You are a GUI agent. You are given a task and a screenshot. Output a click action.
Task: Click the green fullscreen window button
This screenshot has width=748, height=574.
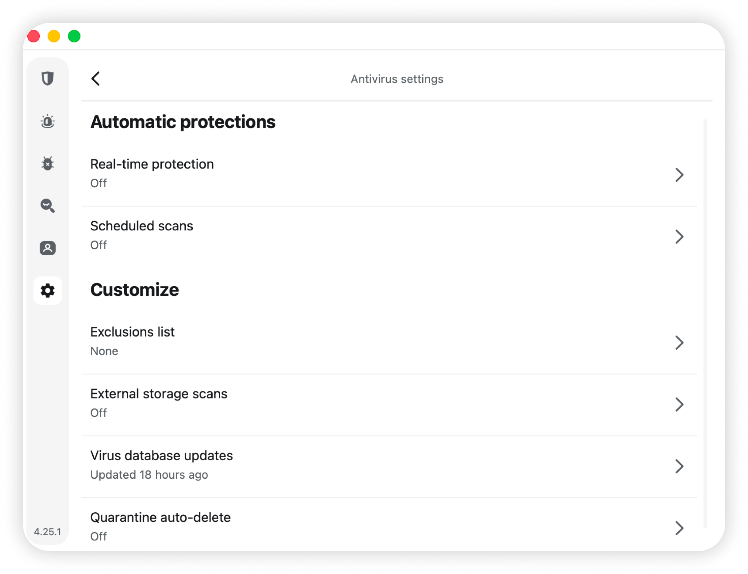pyautogui.click(x=74, y=36)
